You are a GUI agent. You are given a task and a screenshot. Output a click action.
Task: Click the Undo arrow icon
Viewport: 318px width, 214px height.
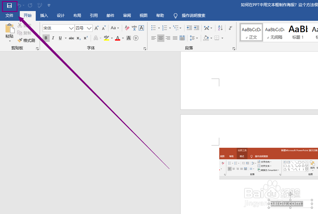pos(19,6)
